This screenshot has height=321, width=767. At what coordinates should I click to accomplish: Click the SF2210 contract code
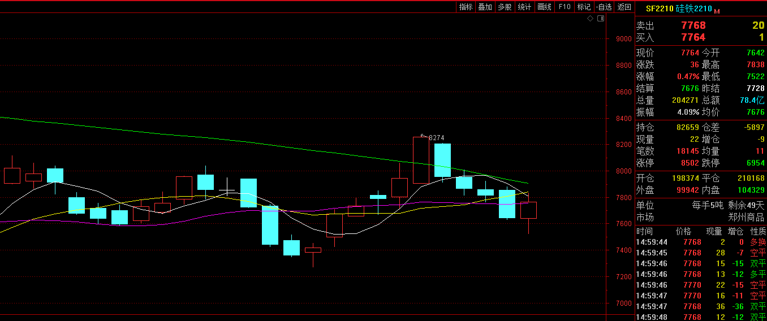click(x=660, y=9)
